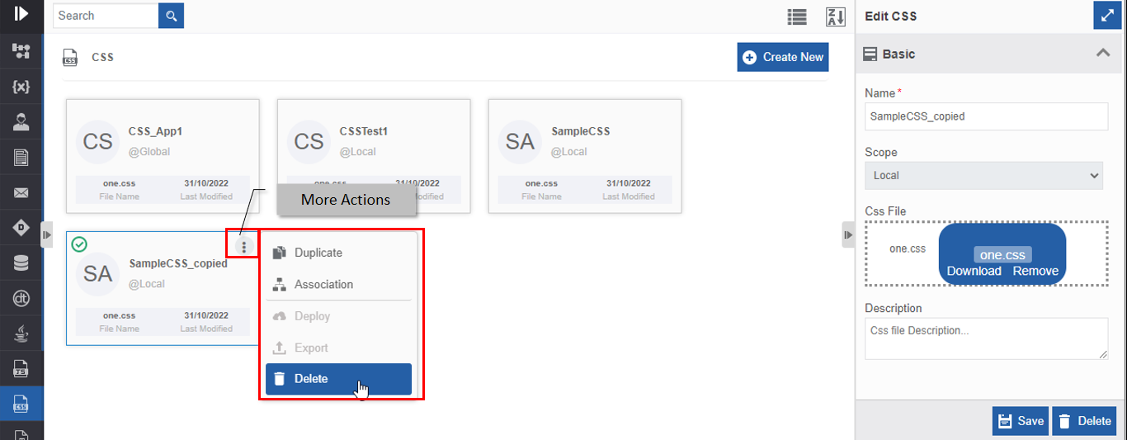The image size is (1127, 440).
Task: Select Deploy in the context menu
Action: [338, 316]
